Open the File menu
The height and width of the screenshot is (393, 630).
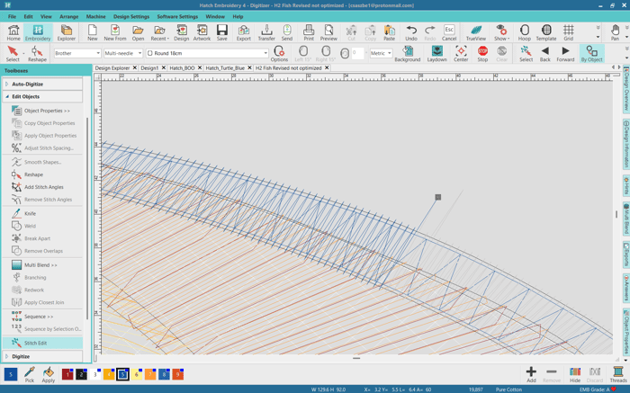[x=12, y=16]
